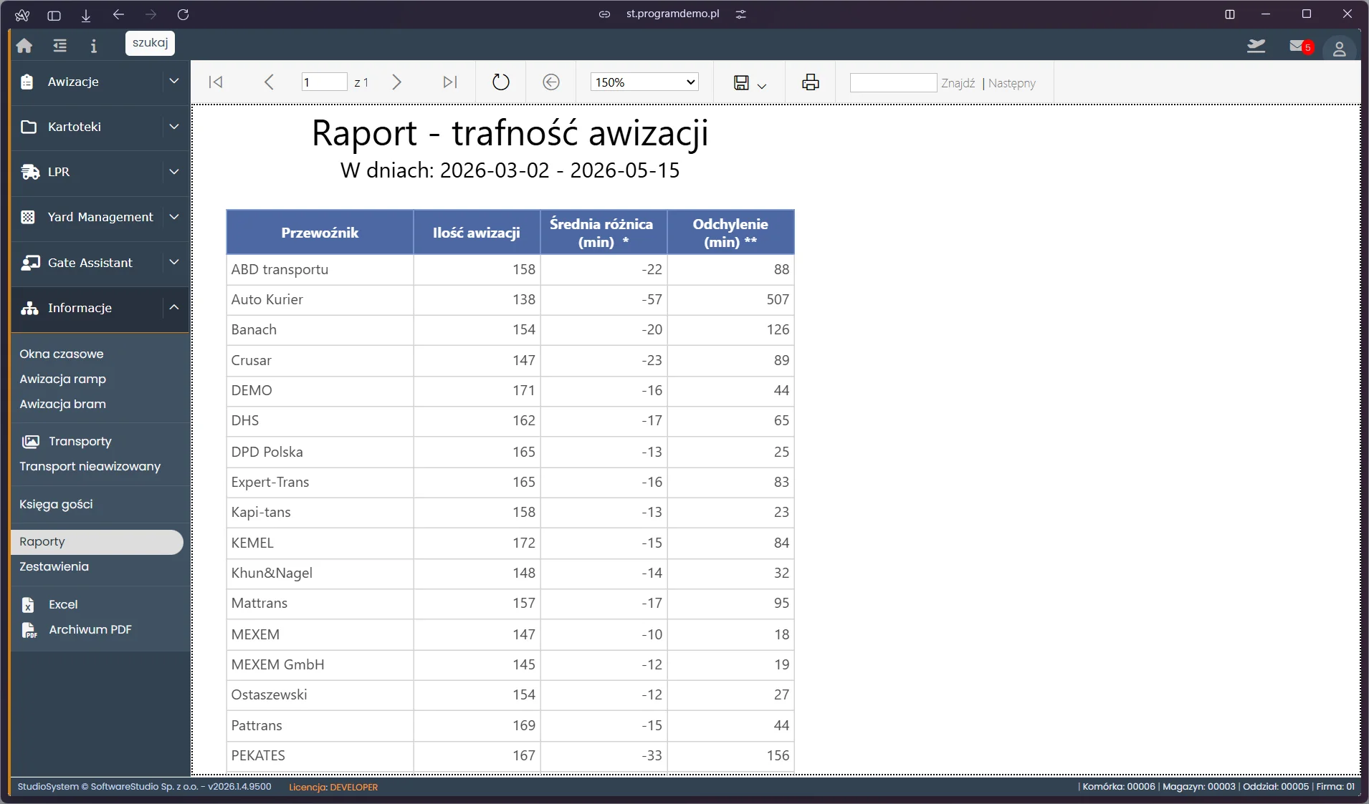Open Gate Assistant menu item
The height and width of the screenshot is (804, 1369).
coord(90,263)
